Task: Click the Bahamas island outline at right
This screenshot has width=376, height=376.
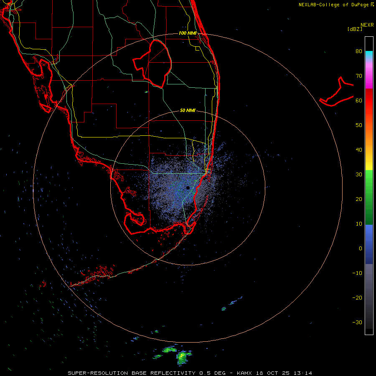Action: click(337, 91)
